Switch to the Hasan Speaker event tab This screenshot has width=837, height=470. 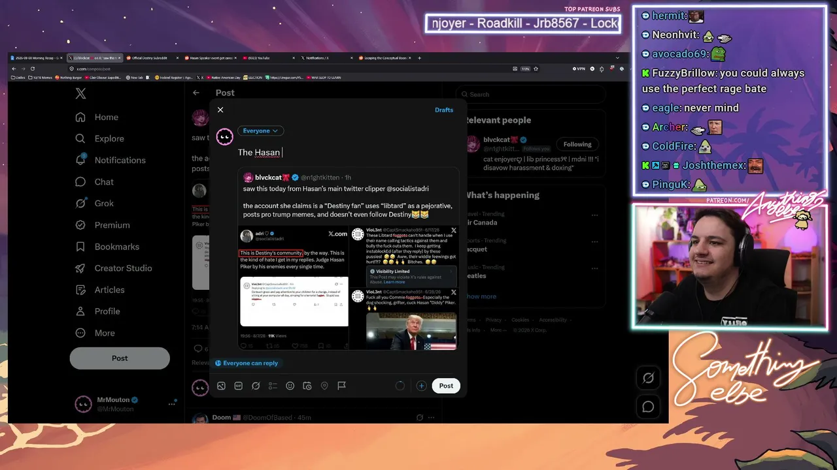(210, 58)
